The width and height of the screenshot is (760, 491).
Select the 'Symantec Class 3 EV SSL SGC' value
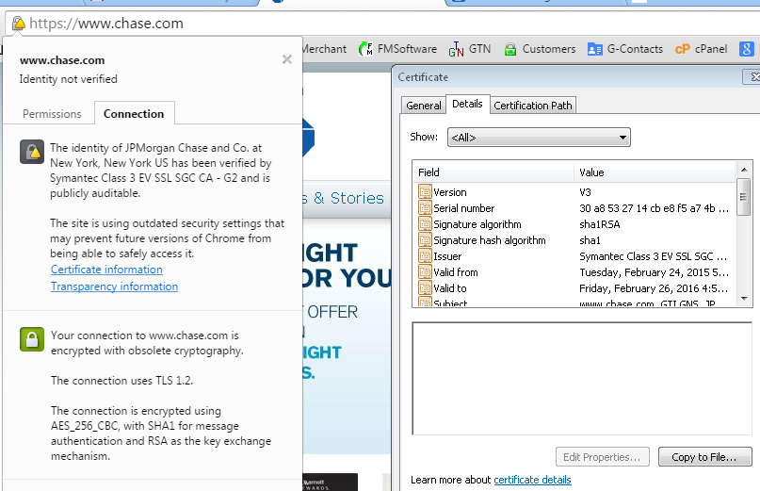[653, 256]
